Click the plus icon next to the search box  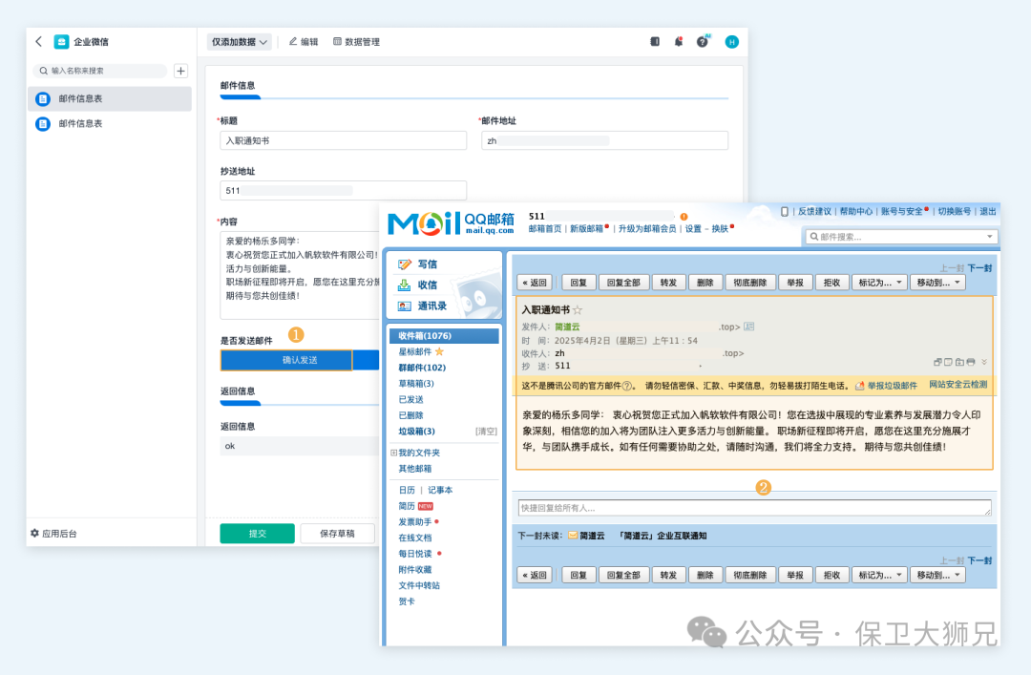point(181,71)
